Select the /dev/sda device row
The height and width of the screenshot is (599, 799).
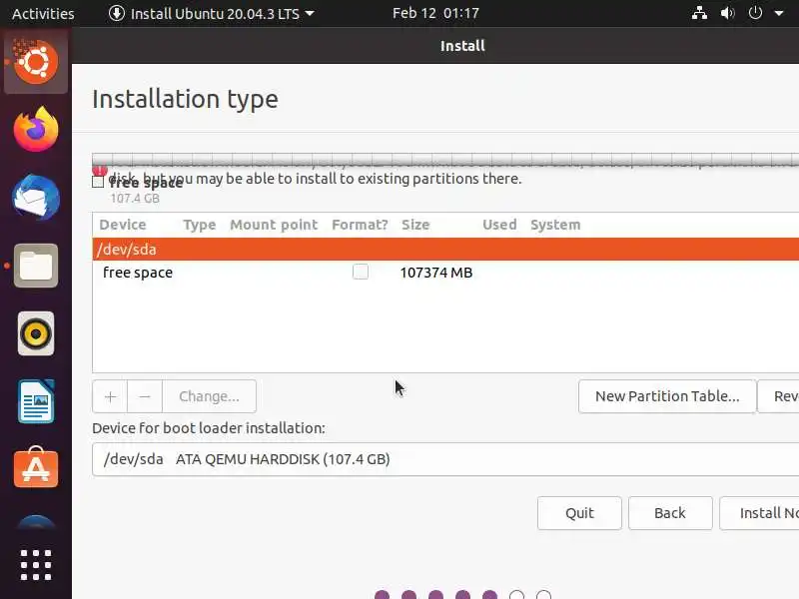tap(445, 249)
